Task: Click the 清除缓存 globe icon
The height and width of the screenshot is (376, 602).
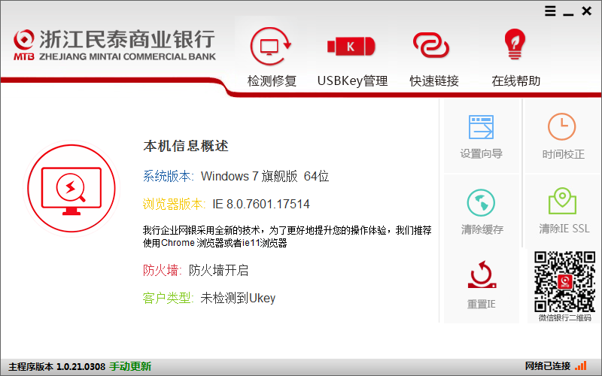Action: (481, 202)
